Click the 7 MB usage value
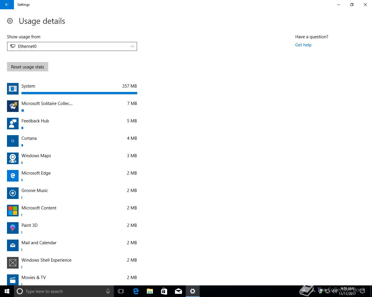Viewport: 372px width, 297px height. tap(132, 104)
